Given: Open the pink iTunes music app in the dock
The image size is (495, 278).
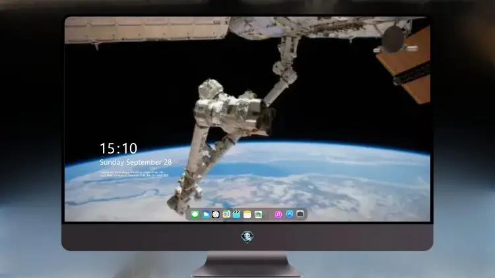Looking at the screenshot, I should click(278, 214).
